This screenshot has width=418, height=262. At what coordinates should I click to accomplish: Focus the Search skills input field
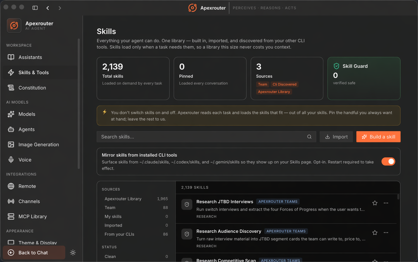pyautogui.click(x=206, y=137)
